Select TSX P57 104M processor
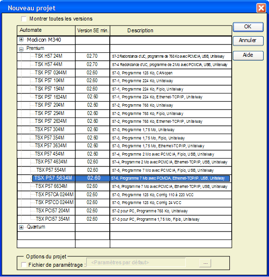269x277 pixels. click(49, 80)
